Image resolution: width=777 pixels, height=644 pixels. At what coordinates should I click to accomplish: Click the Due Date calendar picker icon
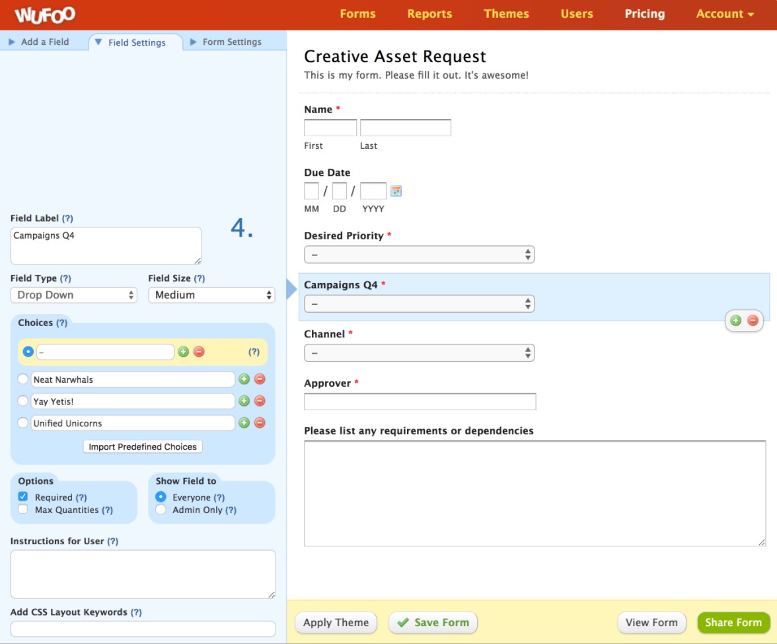tap(396, 191)
